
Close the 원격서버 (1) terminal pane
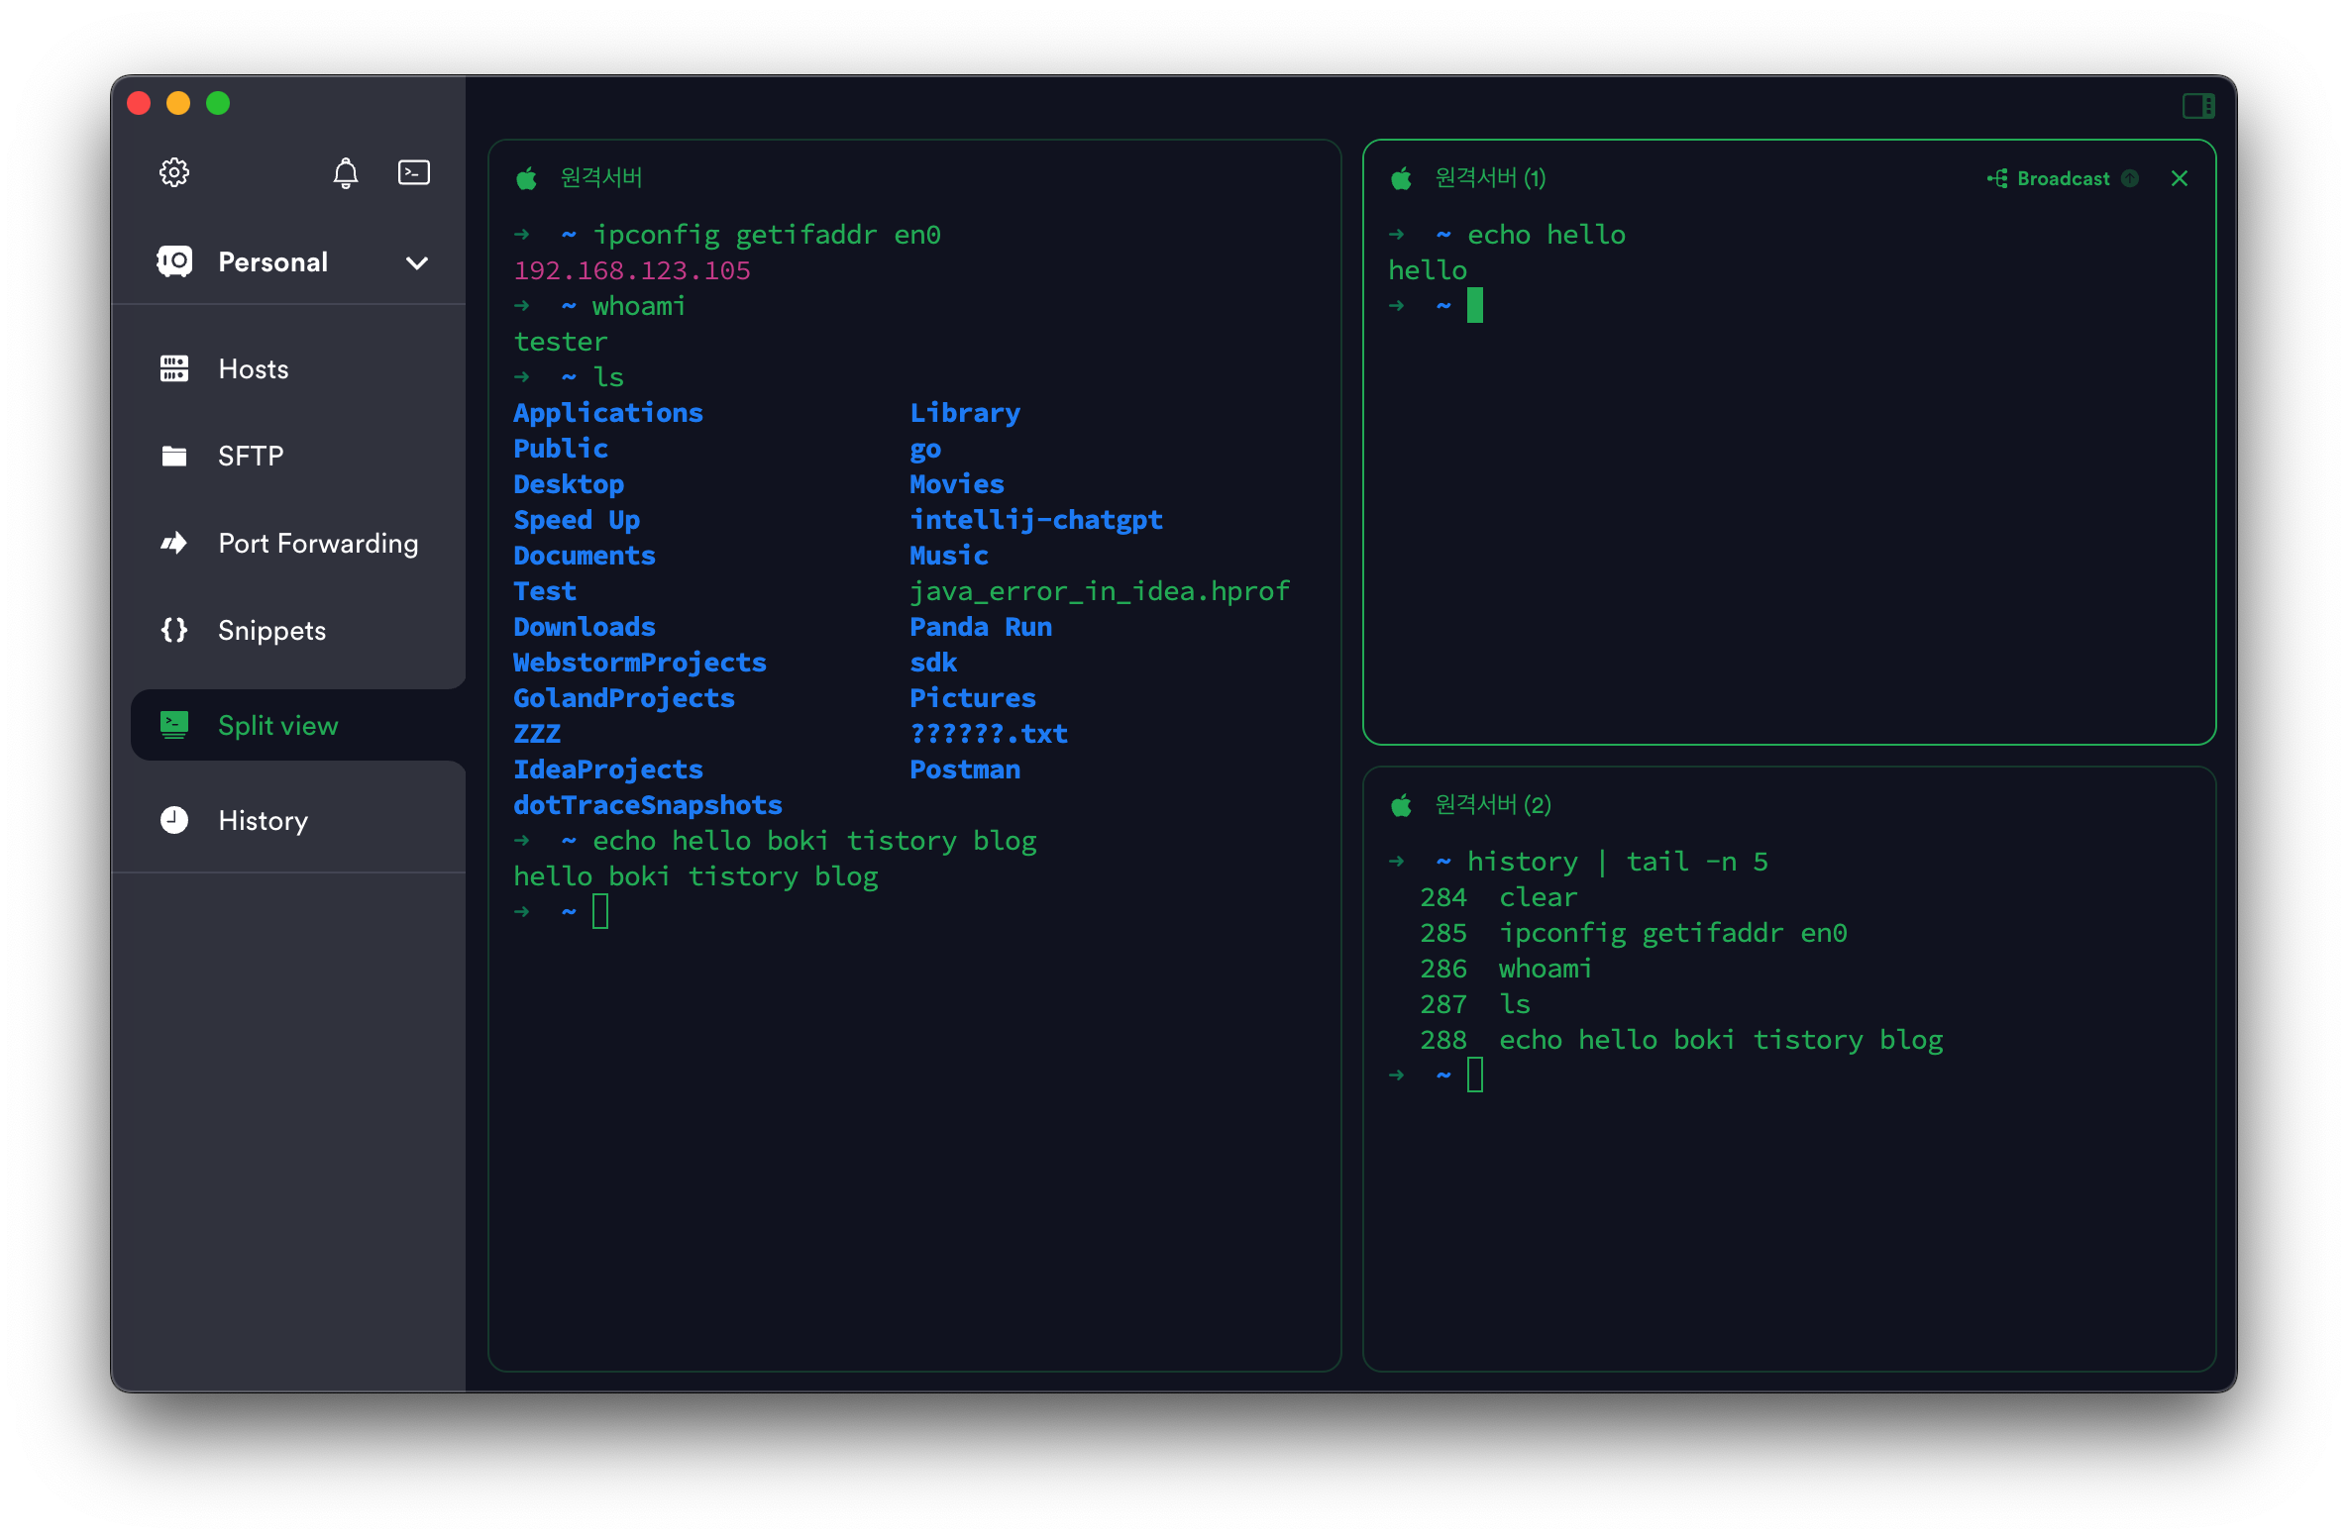click(x=2179, y=178)
